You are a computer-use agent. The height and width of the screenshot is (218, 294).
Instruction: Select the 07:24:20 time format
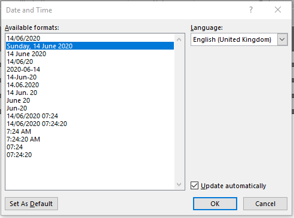tap(90, 155)
